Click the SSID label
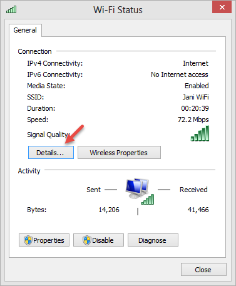Image resolution: width=236 pixels, height=286 pixels. point(36,97)
